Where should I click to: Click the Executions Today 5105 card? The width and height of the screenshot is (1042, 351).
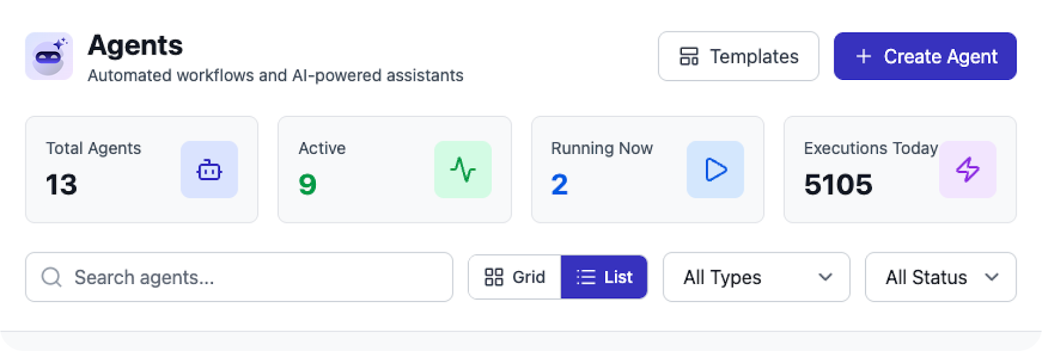click(900, 170)
